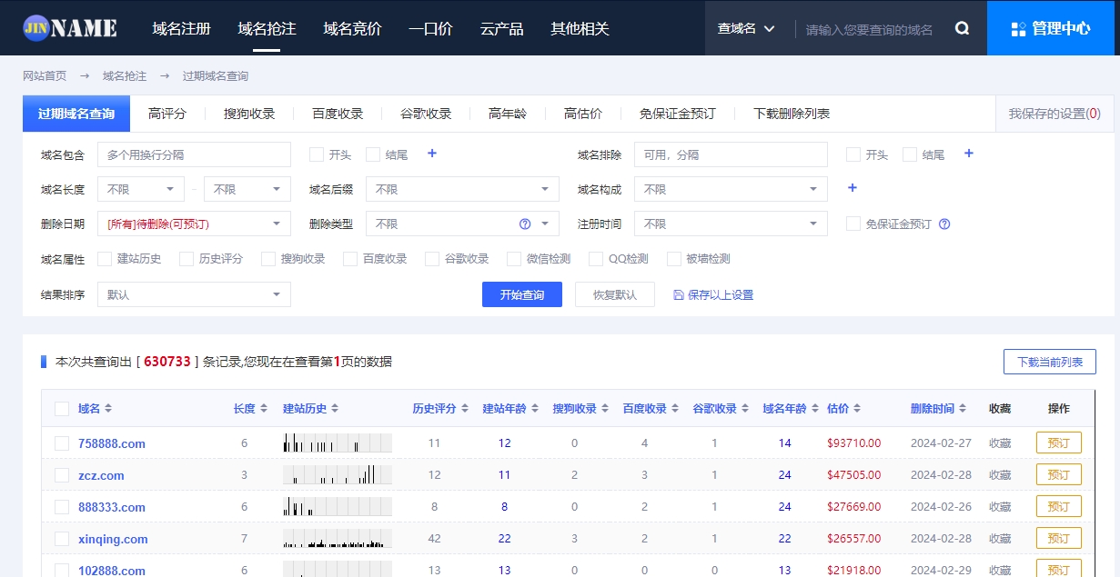Sort table by 域名 column arrows

point(108,409)
